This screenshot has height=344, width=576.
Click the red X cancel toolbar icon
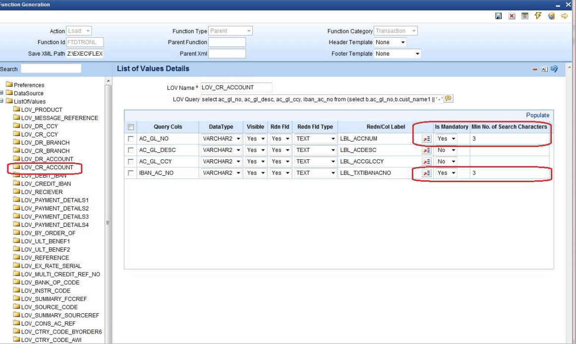point(512,16)
